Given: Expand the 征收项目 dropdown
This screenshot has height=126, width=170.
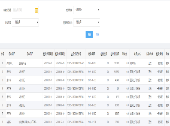Looking at the screenshot, I should (x=25, y=22).
